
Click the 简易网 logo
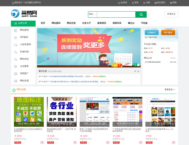pyautogui.click(x=24, y=13)
